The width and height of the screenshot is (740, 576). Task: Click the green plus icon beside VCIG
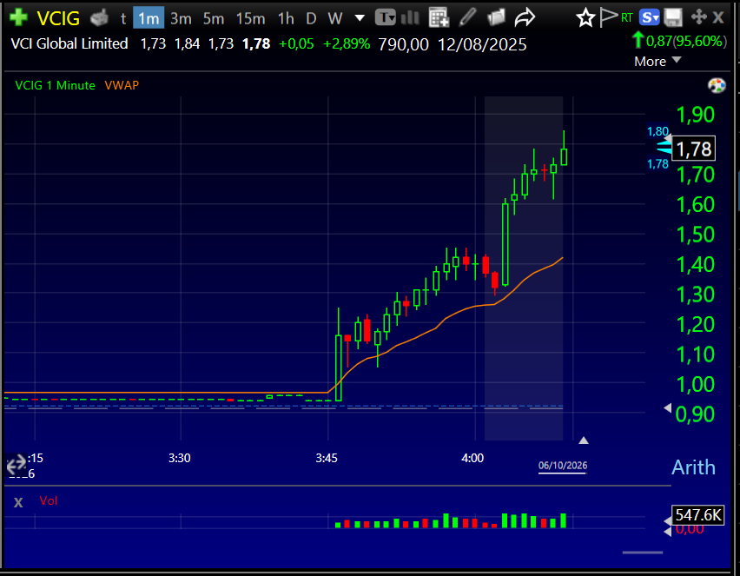click(x=18, y=17)
